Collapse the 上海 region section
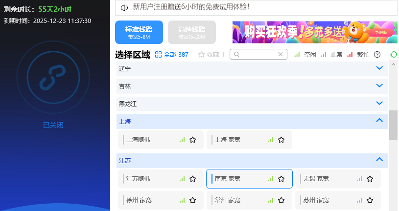This screenshot has width=399, height=211. (379, 120)
